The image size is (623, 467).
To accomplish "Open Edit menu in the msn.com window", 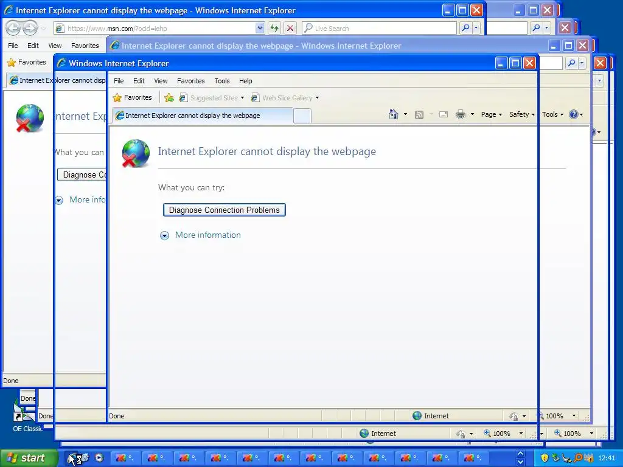I will click(33, 46).
